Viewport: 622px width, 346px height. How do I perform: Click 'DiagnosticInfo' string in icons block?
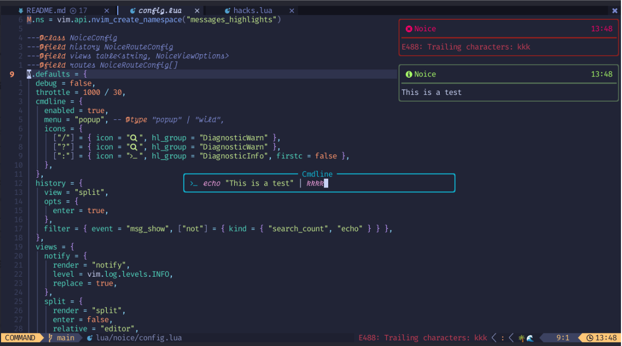(x=233, y=156)
